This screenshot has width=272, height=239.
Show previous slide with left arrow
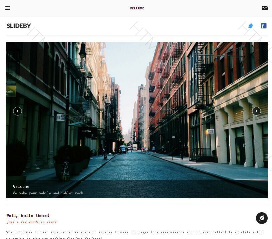click(17, 111)
